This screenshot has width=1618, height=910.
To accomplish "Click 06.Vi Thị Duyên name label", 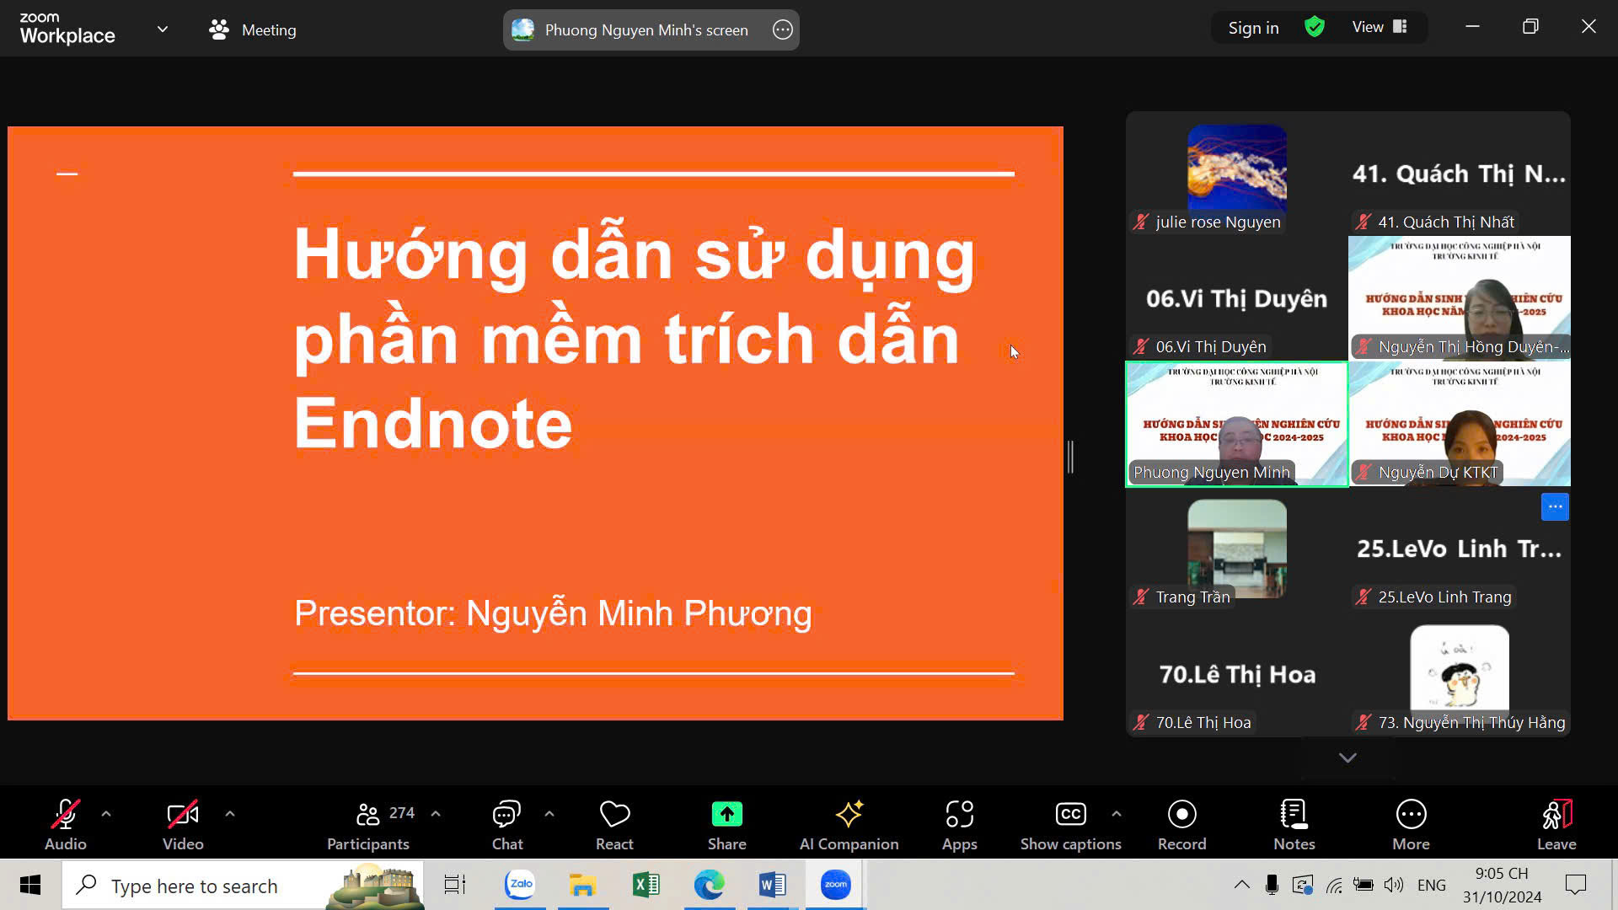I will [x=1210, y=346].
